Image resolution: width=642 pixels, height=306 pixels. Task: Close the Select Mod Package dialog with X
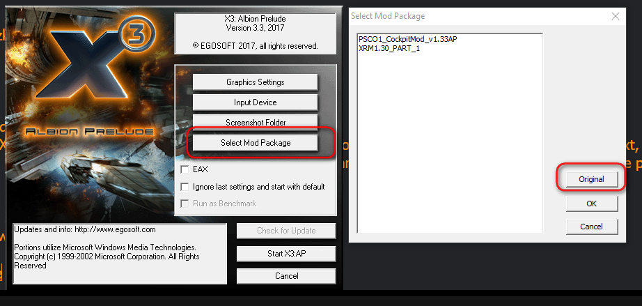click(x=615, y=16)
